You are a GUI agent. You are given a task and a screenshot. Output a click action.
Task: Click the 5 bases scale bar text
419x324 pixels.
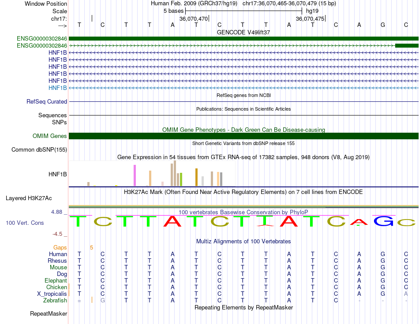[x=173, y=11]
